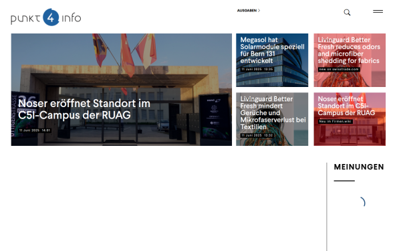The width and height of the screenshot is (401, 251).
Task: Click the Megasol article date 13:35 tag
Action: point(257,70)
